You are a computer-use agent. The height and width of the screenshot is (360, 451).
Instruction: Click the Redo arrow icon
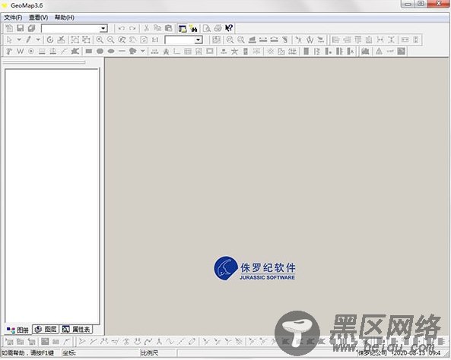pos(132,28)
